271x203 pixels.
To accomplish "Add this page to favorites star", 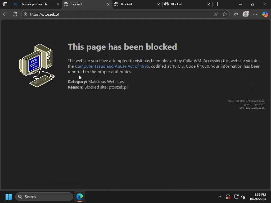I will click(224, 14).
